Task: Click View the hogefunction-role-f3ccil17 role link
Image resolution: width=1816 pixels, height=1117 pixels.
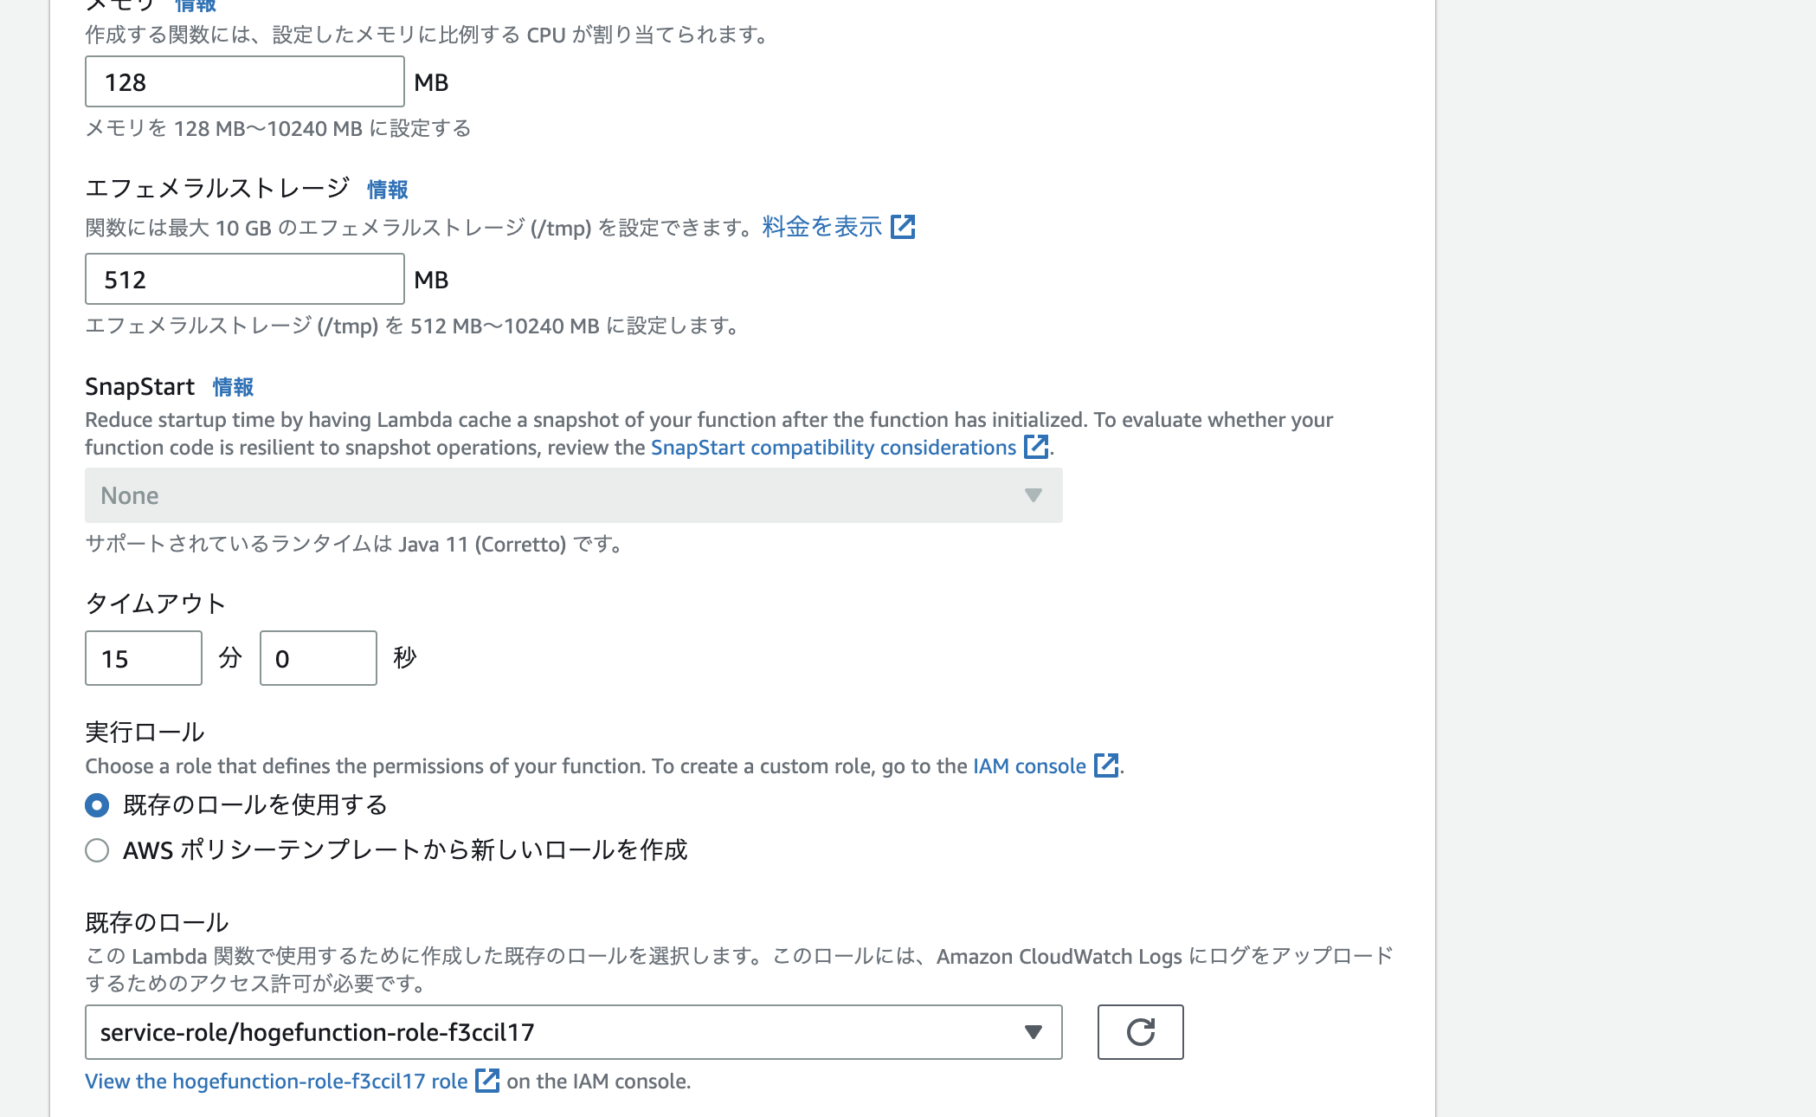Action: (x=273, y=1081)
